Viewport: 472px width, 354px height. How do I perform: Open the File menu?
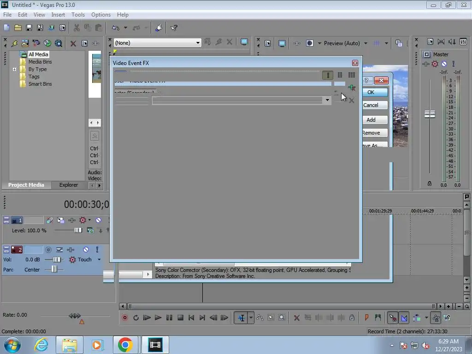point(7,14)
